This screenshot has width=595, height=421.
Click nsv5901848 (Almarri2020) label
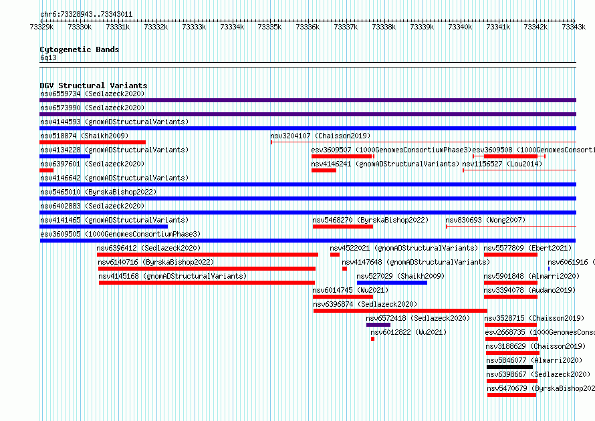coord(531,276)
